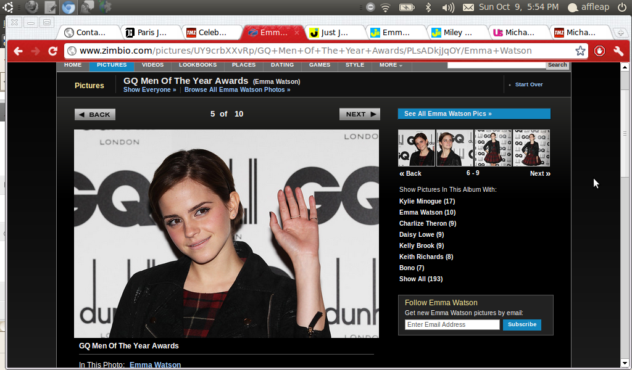Click the Wi-Fi network indicator
632x370 pixels.
(x=385, y=7)
